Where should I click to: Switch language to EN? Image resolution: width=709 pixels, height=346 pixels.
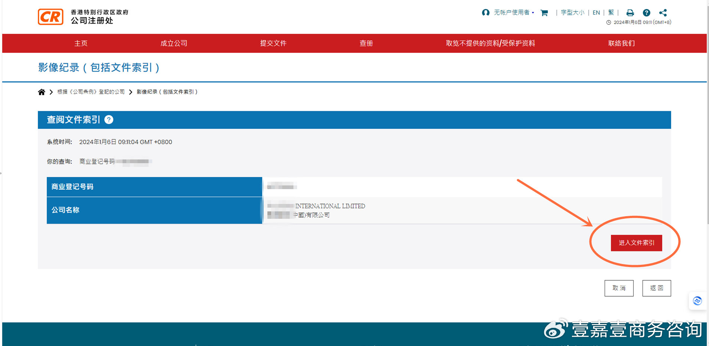coord(596,13)
